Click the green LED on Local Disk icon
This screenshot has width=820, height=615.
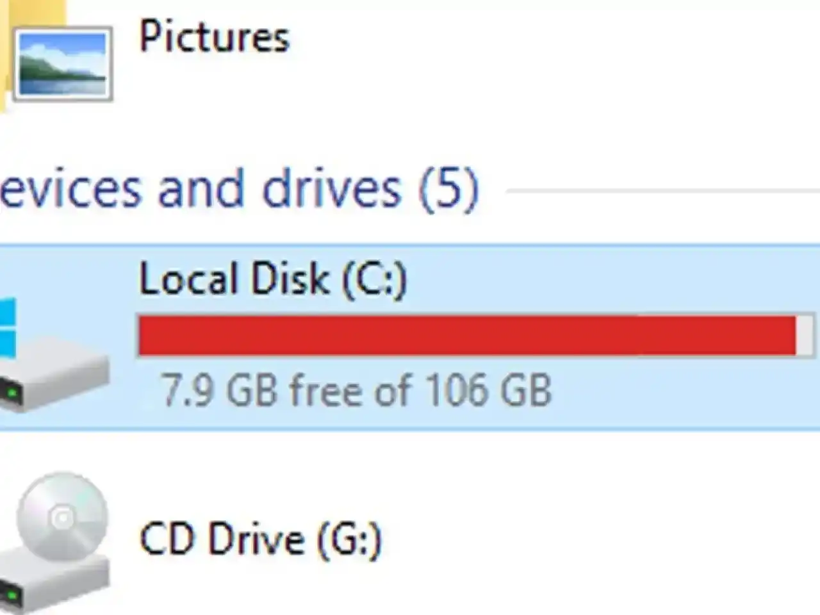tap(12, 389)
